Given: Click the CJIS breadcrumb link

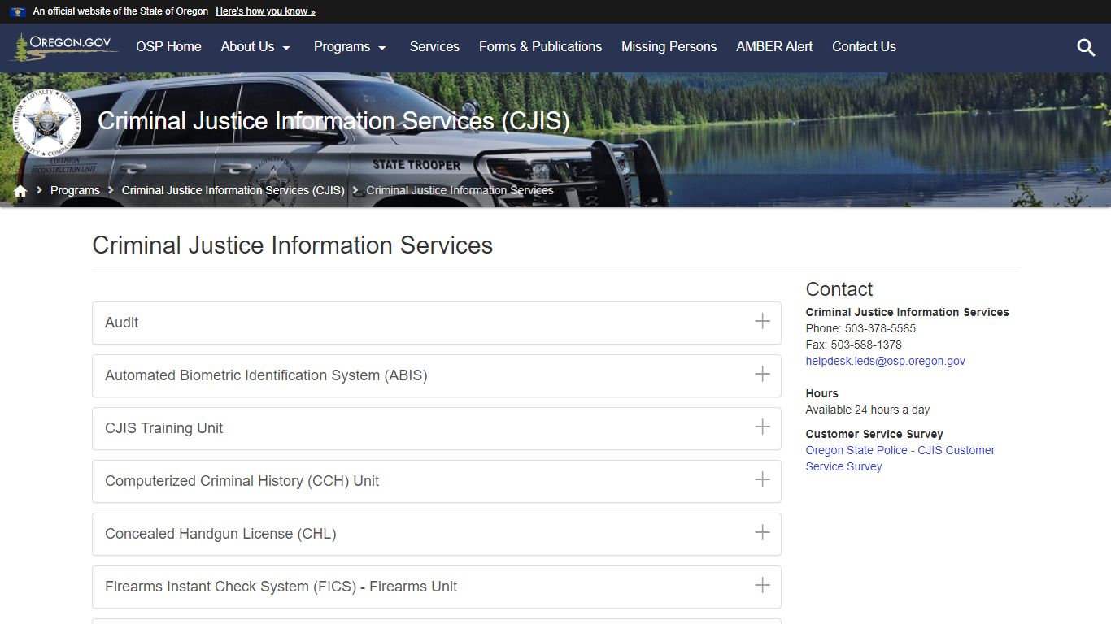Looking at the screenshot, I should pyautogui.click(x=233, y=190).
